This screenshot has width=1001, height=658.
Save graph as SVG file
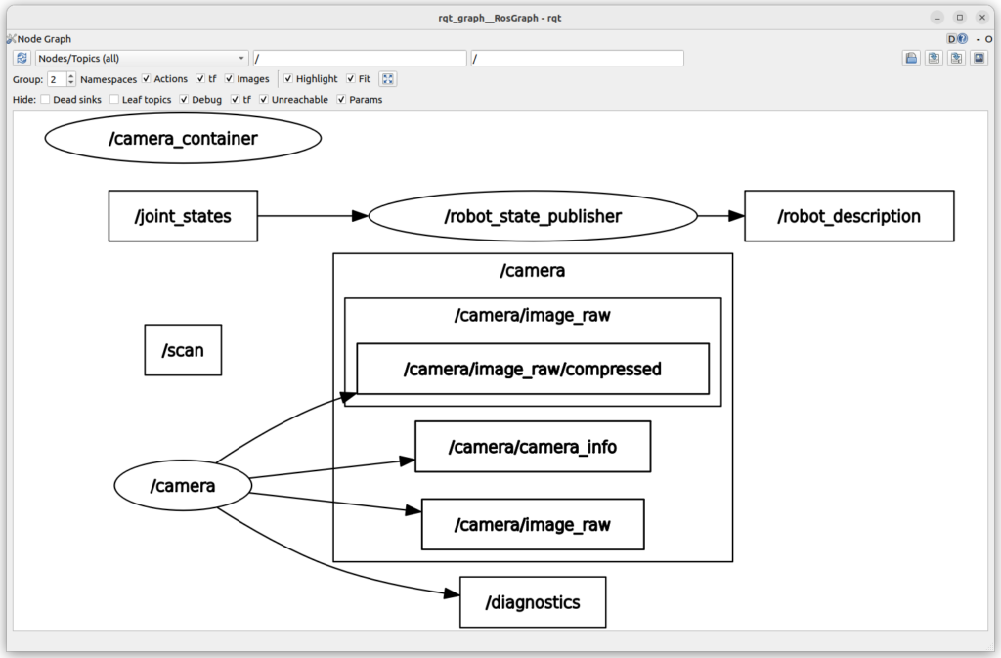(956, 58)
